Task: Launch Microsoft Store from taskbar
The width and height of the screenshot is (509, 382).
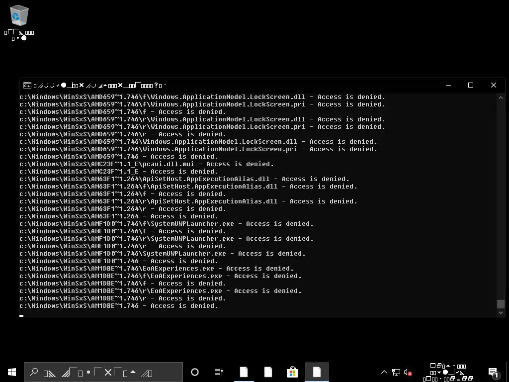Action: coord(292,372)
